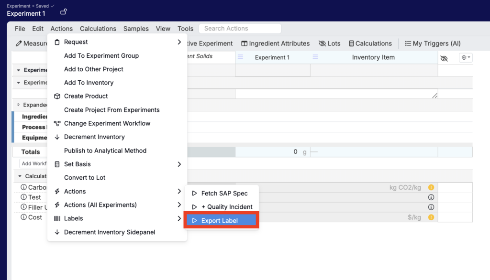
Task: Click the orange warning icon in kg CO2/kg row
Action: (431, 187)
